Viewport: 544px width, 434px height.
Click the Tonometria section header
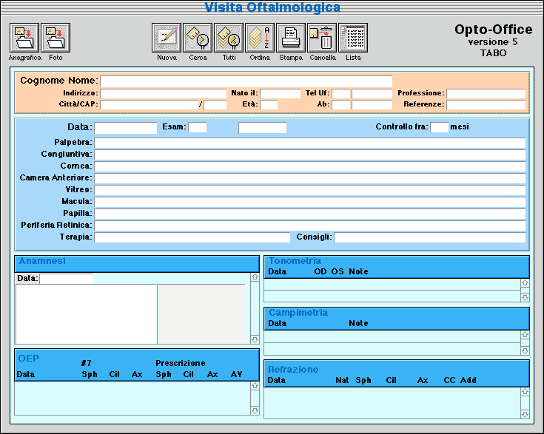397,267
